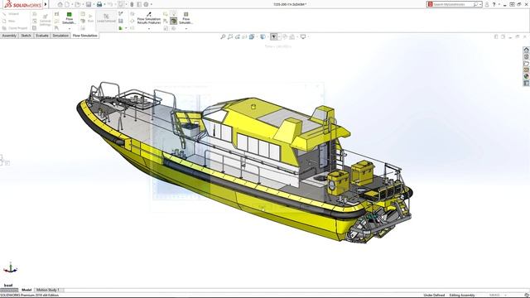Click the Section View icon
Image resolution: width=530 pixels, height=298 pixels.
coord(244,36)
